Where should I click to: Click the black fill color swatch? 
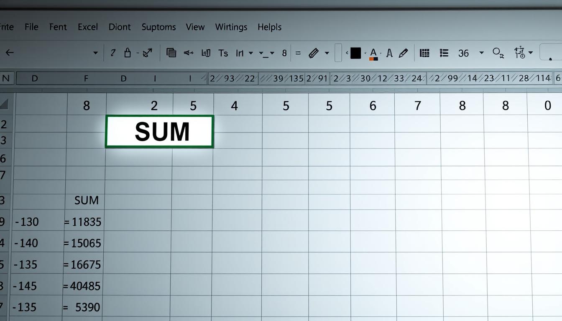tap(355, 53)
